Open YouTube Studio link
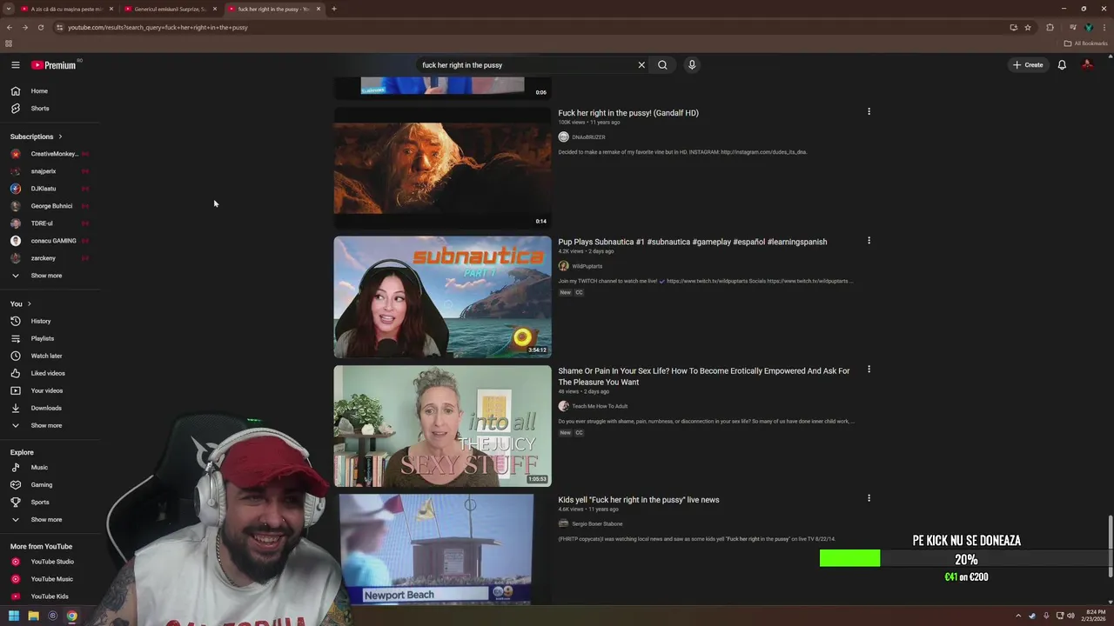 [x=50, y=562]
